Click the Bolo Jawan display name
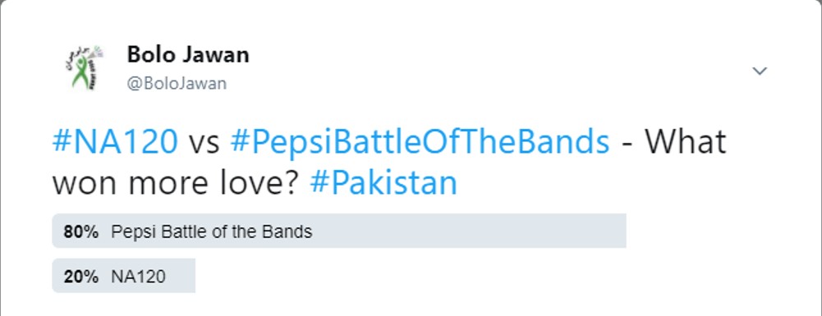The width and height of the screenshot is (822, 316). [x=188, y=54]
